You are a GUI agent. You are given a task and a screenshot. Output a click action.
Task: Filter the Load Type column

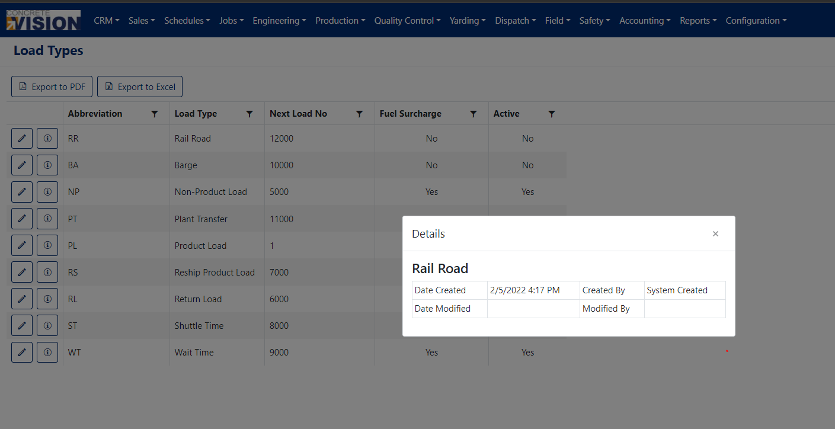pyautogui.click(x=249, y=114)
